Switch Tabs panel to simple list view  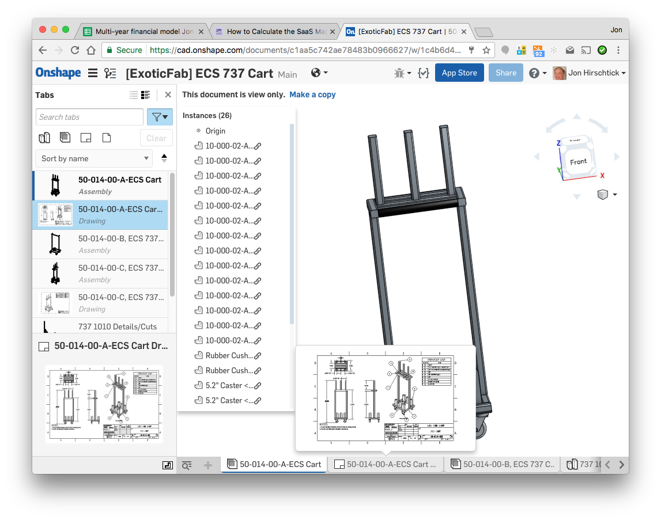134,95
